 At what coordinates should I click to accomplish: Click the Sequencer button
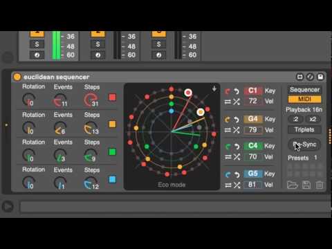click(304, 90)
